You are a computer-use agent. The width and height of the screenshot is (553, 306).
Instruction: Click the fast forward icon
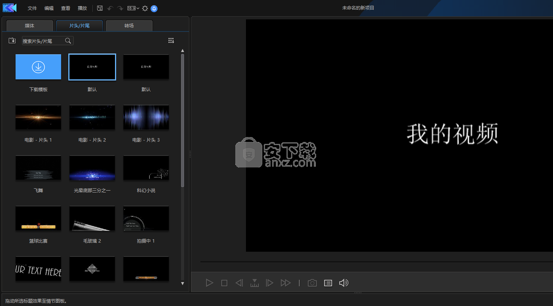285,283
